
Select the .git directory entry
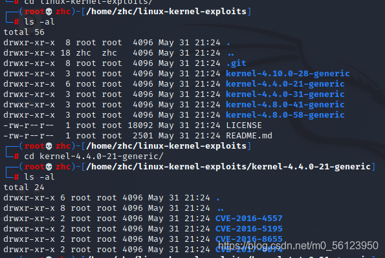(236, 63)
